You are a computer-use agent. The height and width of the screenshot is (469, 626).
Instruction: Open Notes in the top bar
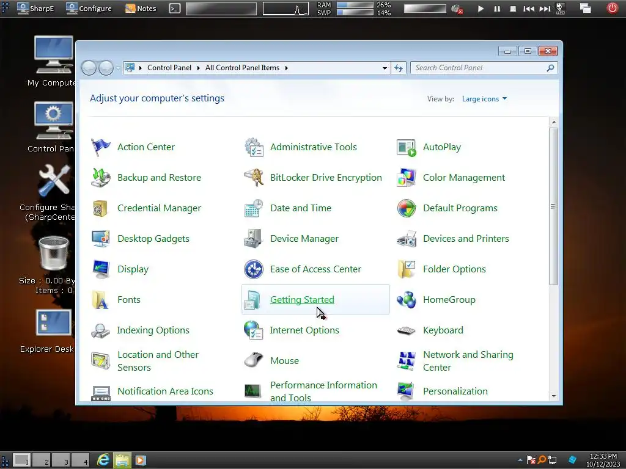point(141,8)
